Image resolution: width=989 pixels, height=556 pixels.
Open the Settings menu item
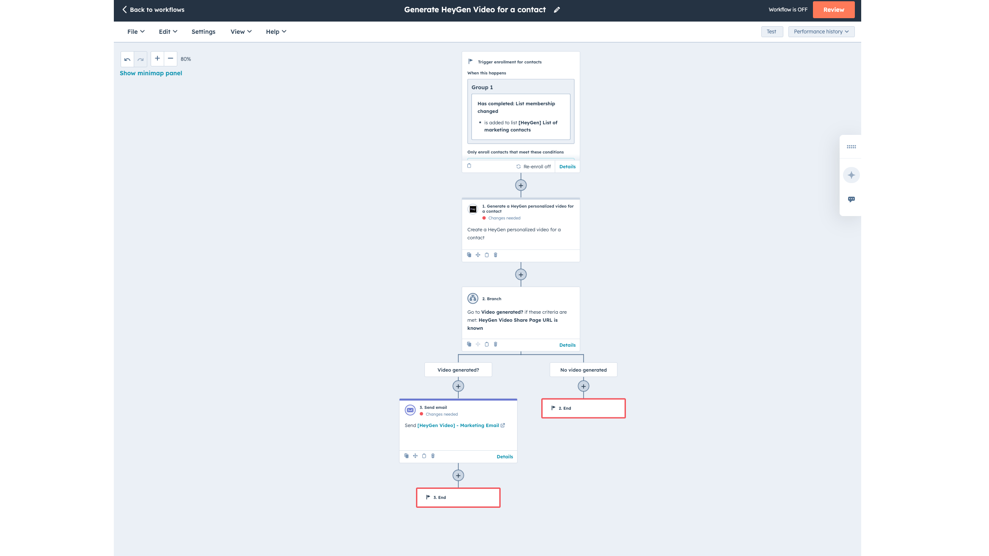(203, 32)
